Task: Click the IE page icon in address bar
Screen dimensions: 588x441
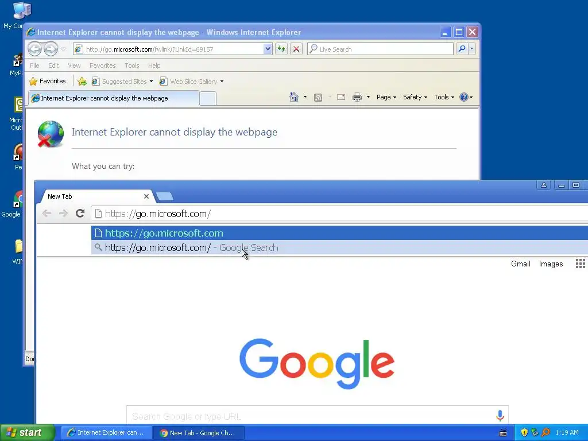Action: point(79,49)
